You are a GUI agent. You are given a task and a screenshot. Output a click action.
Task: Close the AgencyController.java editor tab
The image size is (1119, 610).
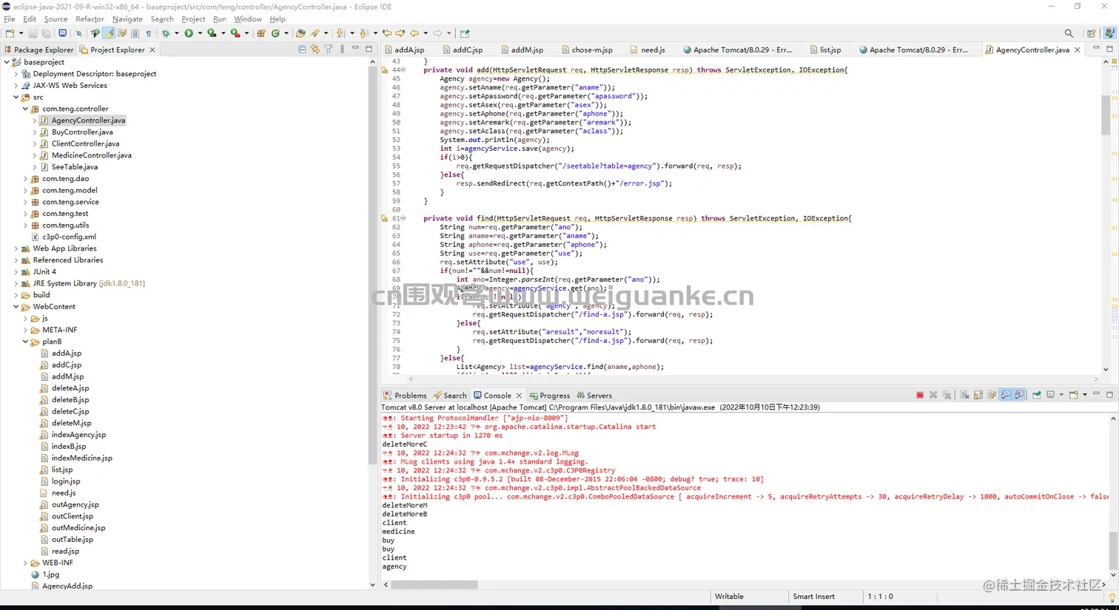click(x=1078, y=50)
